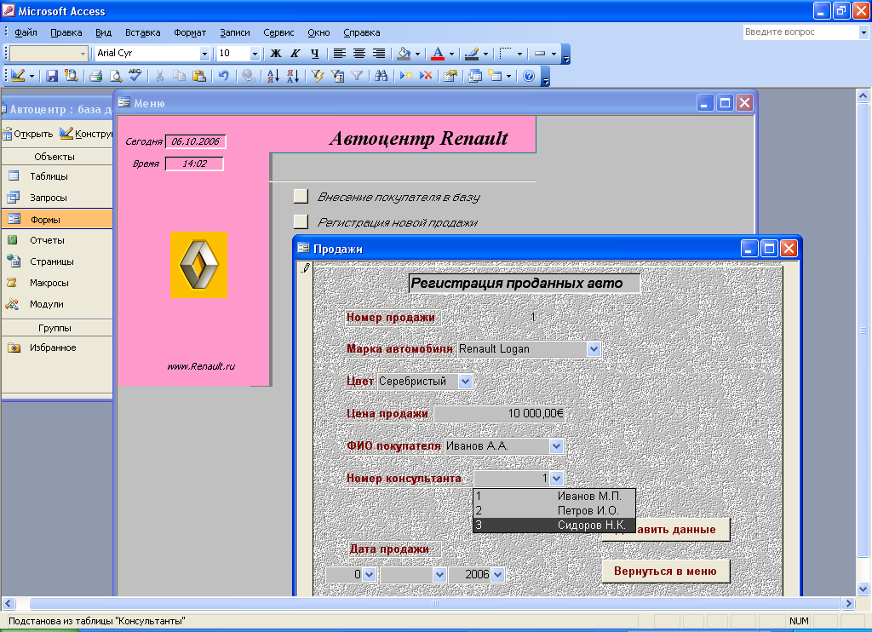Open the font name dropdown Arial Cyr
The width and height of the screenshot is (872, 632).
point(204,54)
